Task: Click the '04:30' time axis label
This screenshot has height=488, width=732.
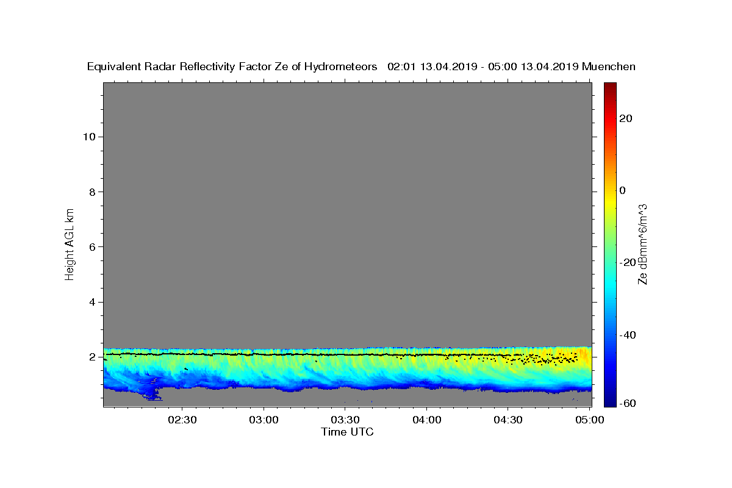Action: click(508, 420)
